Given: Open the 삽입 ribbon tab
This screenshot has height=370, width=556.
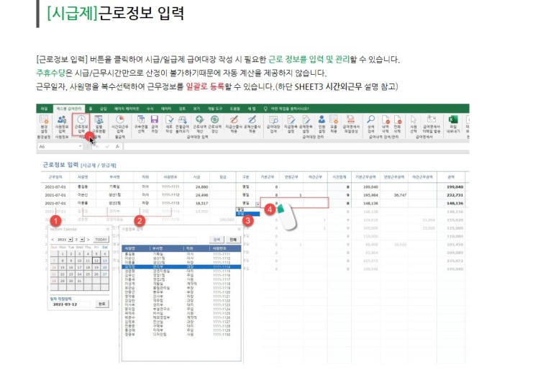Looking at the screenshot, I should (103, 109).
